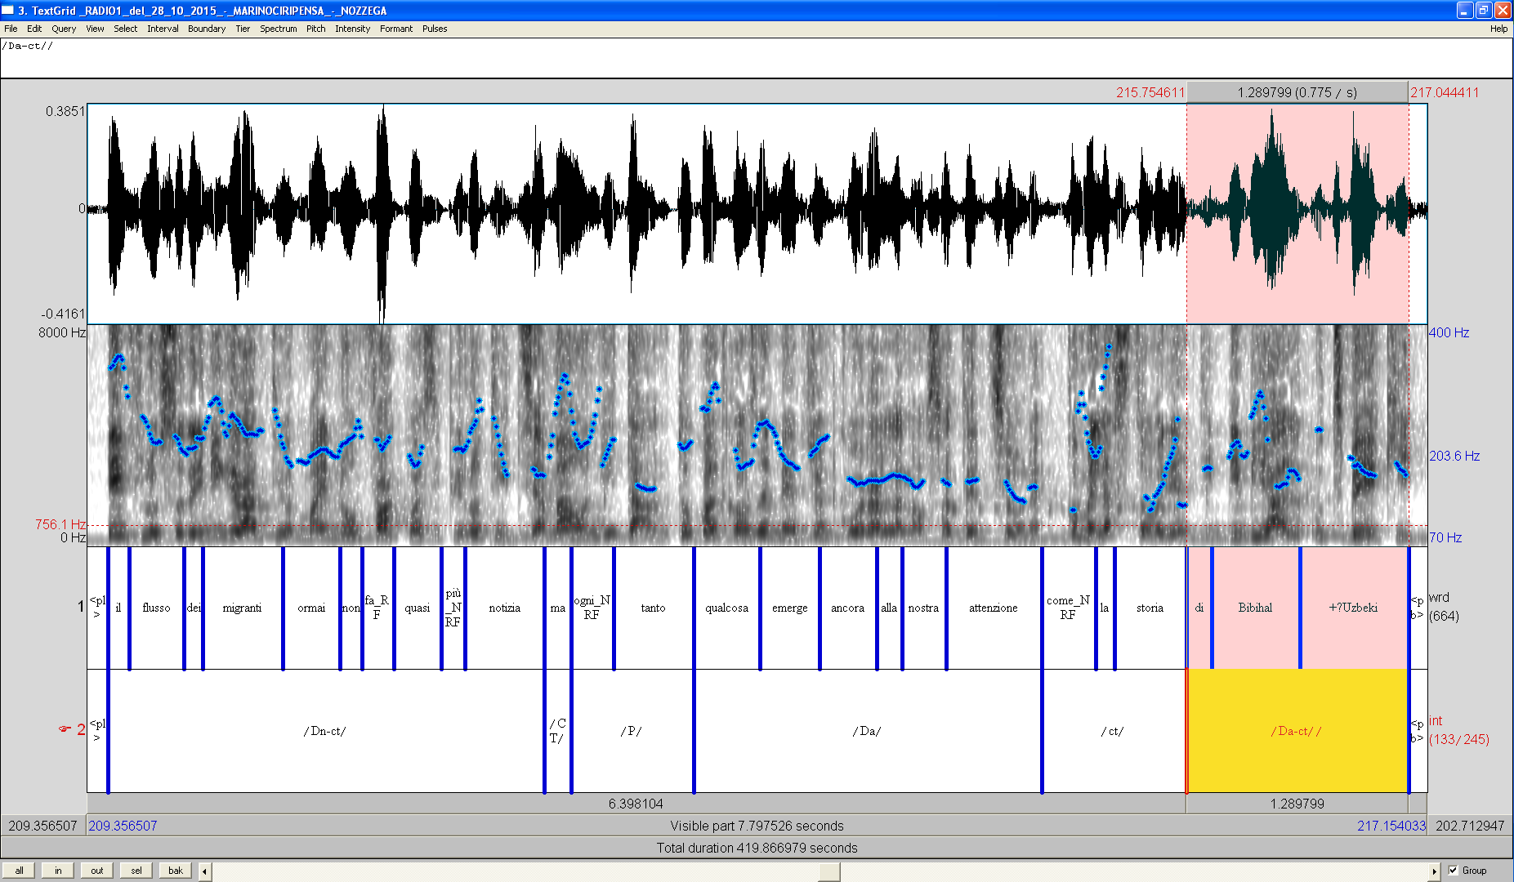Click the 'sel' zoom button
Viewport: 1514px width, 882px height.
[x=136, y=871]
